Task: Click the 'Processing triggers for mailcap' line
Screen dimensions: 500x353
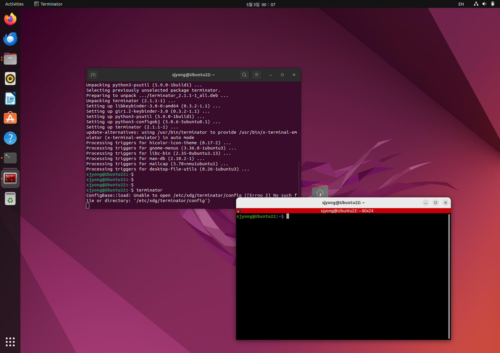Action: coord(157,164)
